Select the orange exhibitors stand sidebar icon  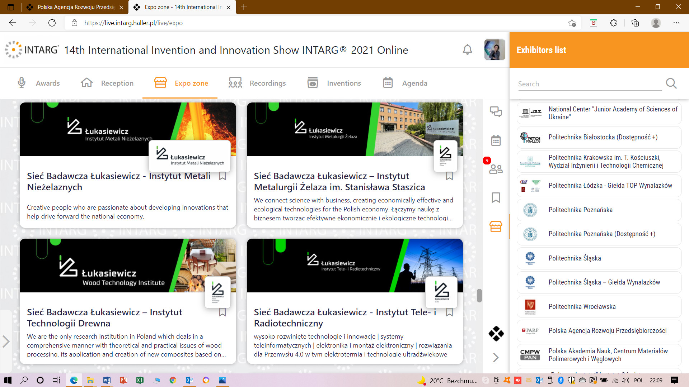coord(496,226)
